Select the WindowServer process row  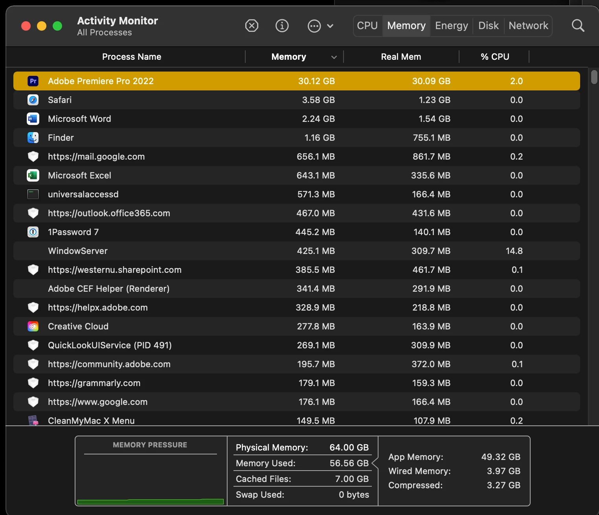pyautogui.click(x=297, y=251)
